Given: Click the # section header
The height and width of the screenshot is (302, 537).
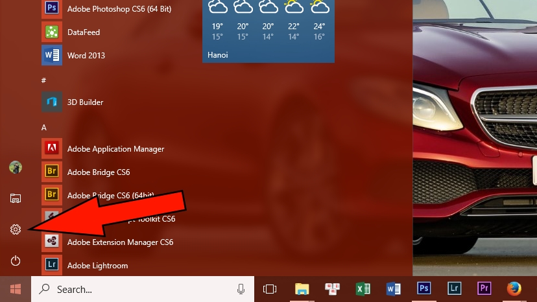Looking at the screenshot, I should pos(43,80).
